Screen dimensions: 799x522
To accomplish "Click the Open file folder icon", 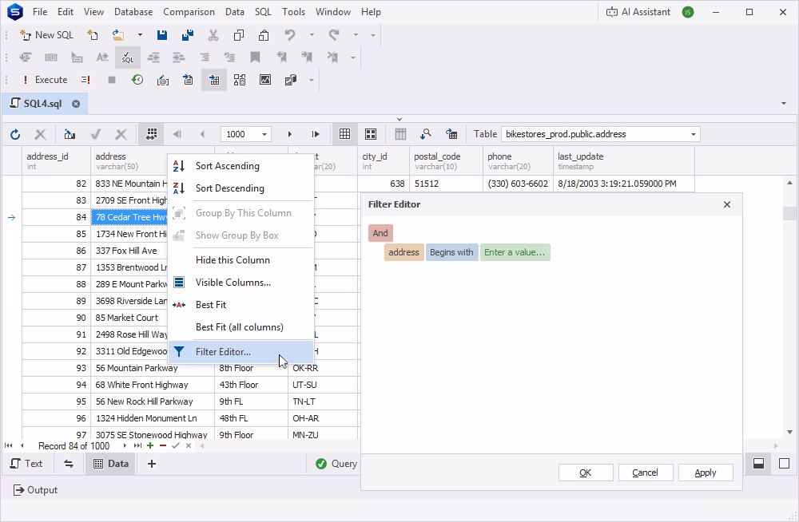I will click(x=118, y=35).
